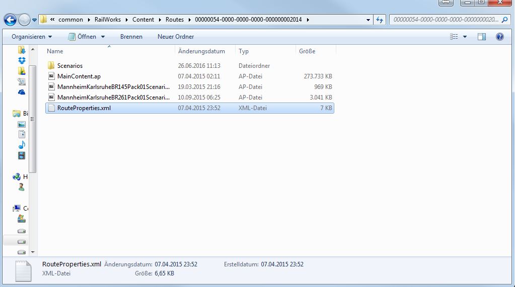This screenshot has width=515, height=287.
Task: Open the Organisieren menu
Action: pos(32,37)
